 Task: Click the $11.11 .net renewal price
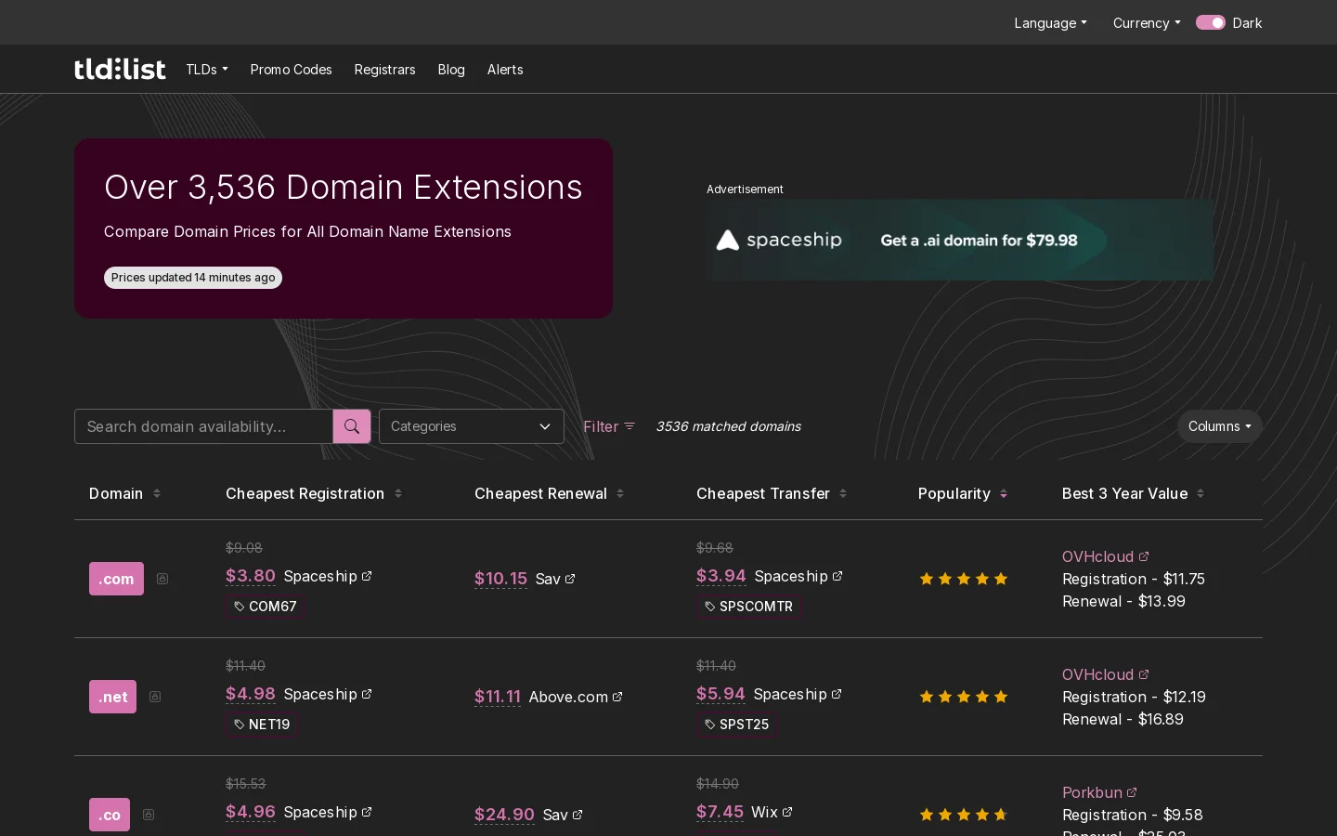(x=498, y=697)
